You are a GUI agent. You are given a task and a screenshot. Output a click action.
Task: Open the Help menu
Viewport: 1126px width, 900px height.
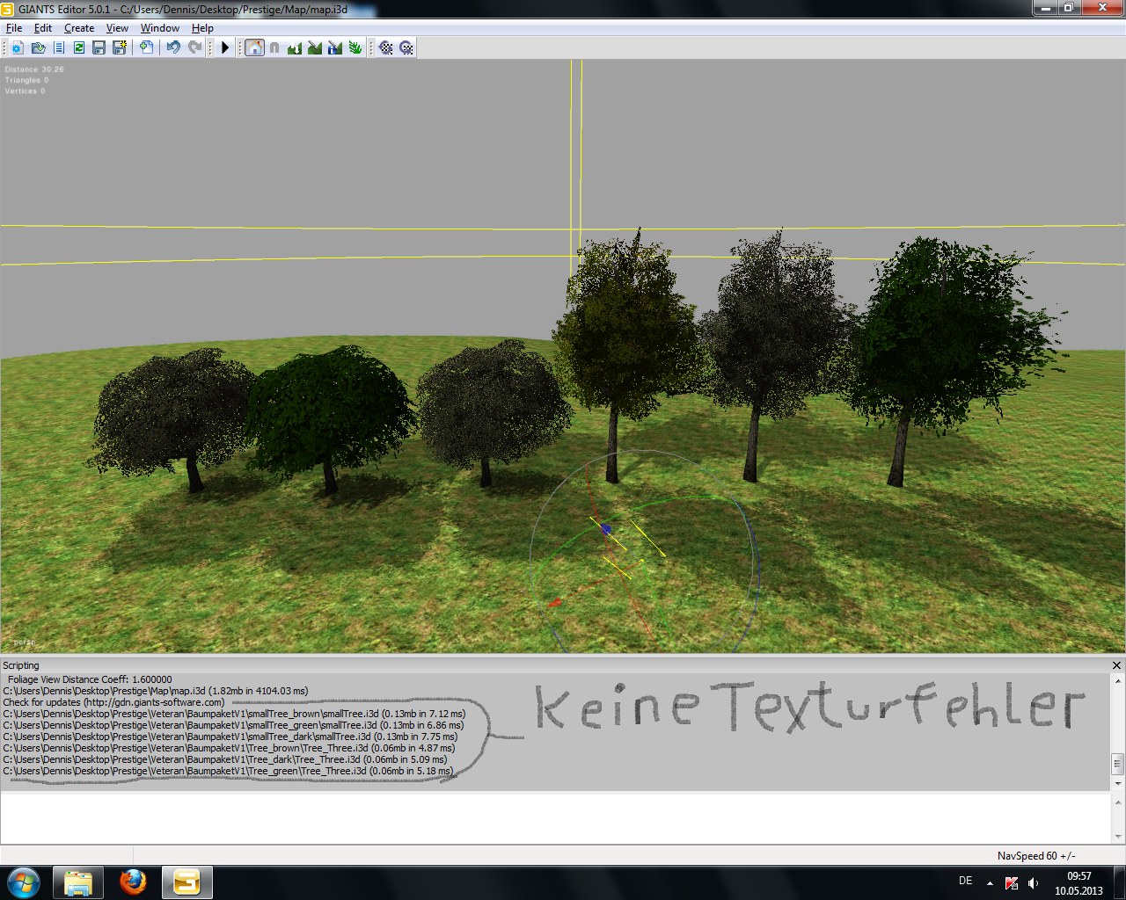click(202, 28)
